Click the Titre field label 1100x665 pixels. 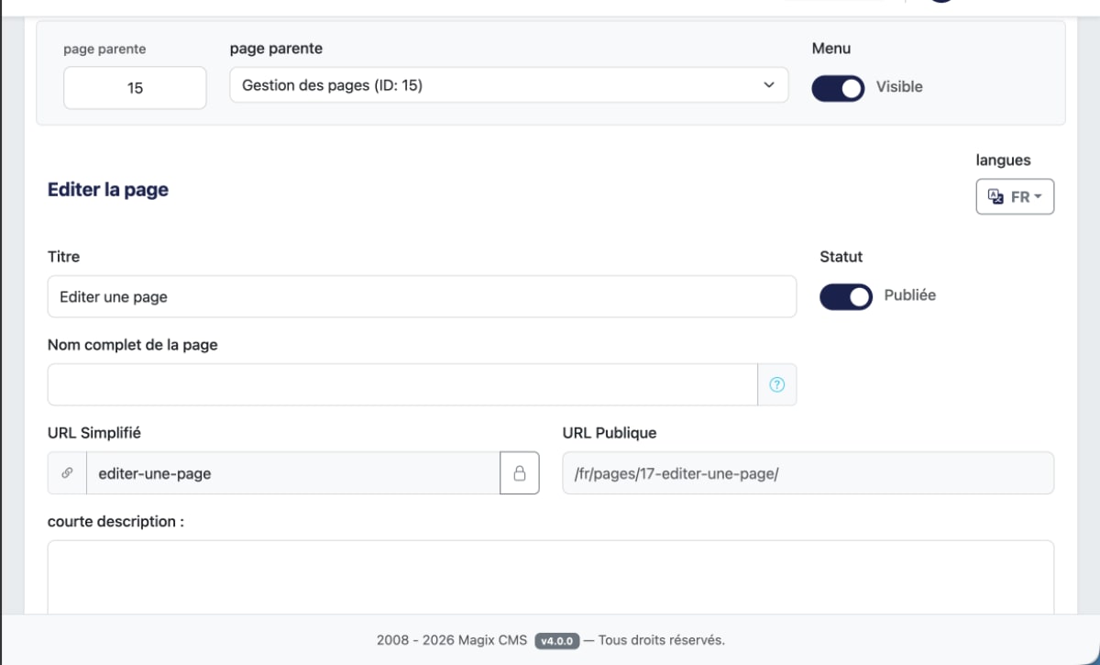[63, 257]
